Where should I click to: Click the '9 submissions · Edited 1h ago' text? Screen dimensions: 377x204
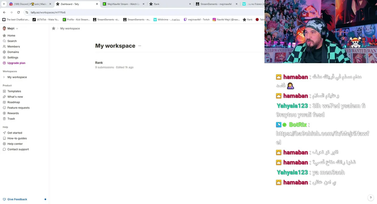[x=114, y=67]
